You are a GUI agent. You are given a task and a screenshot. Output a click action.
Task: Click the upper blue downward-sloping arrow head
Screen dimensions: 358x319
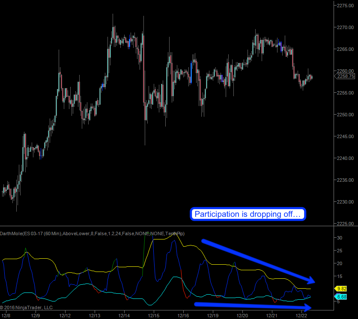click(x=310, y=280)
